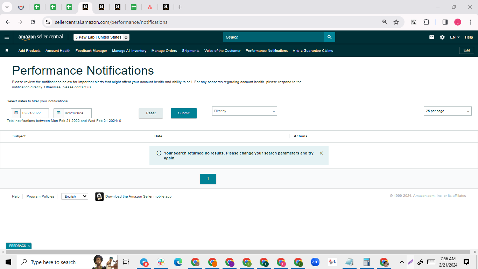Reload the page with the refresh icon

pyautogui.click(x=33, y=22)
